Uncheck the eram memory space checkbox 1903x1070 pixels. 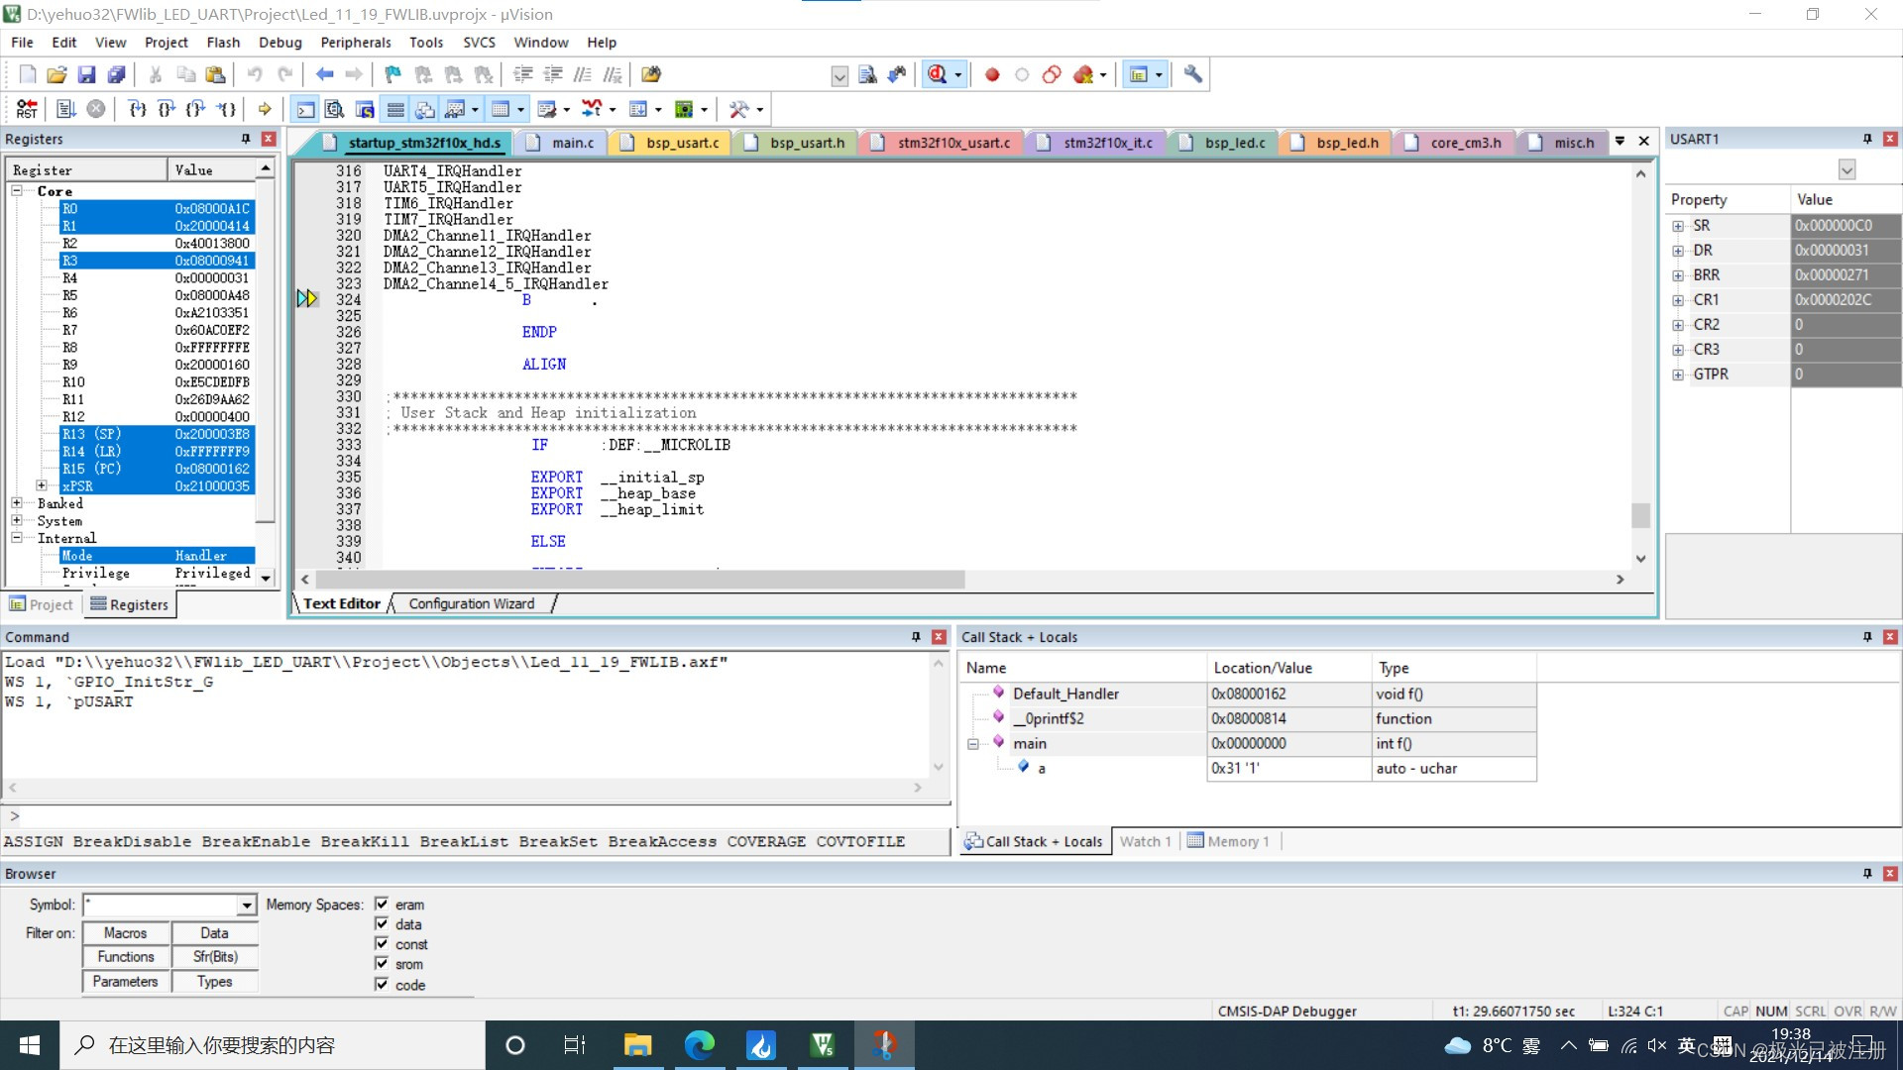pyautogui.click(x=382, y=905)
